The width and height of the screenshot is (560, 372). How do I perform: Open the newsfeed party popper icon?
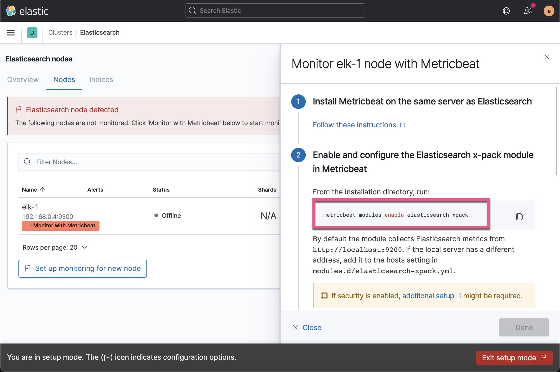(528, 11)
